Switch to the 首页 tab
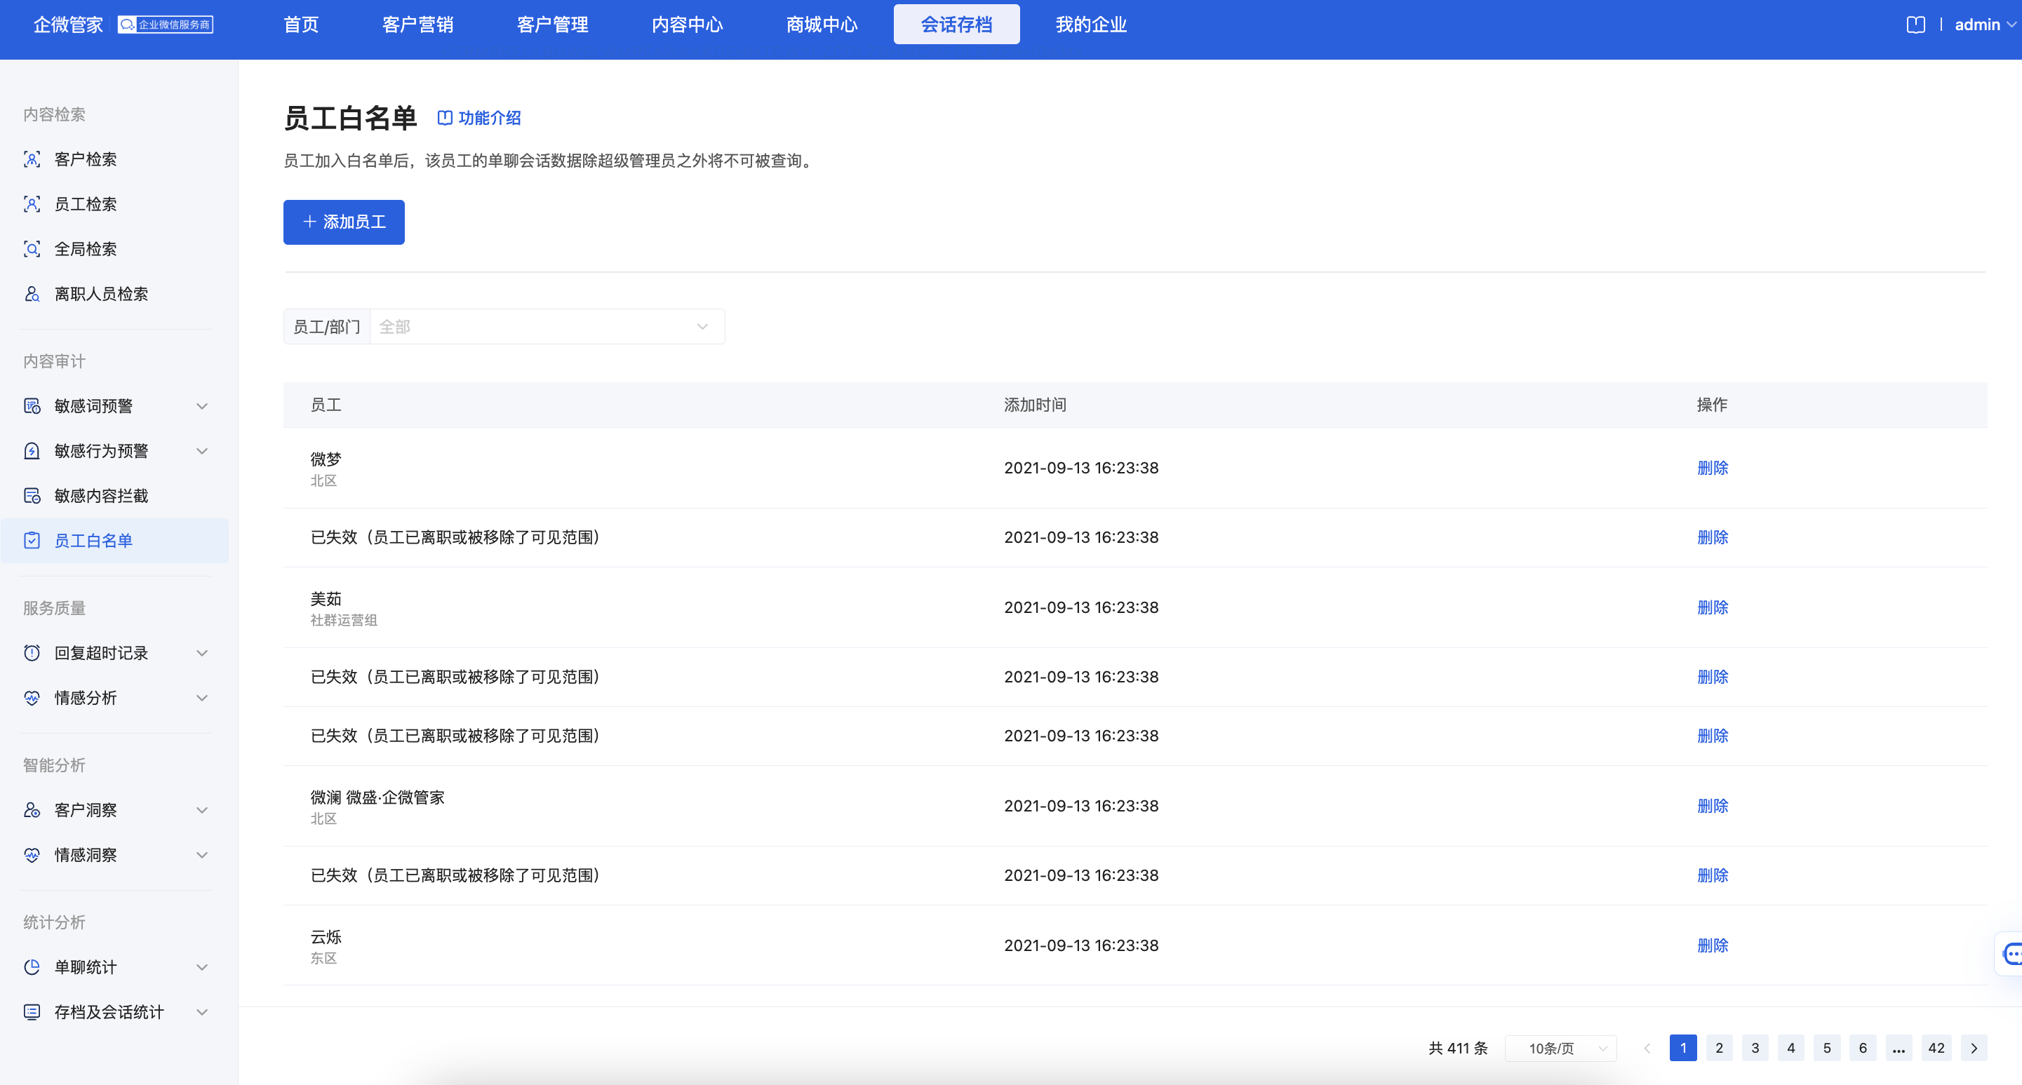The image size is (2022, 1085). tap(300, 25)
